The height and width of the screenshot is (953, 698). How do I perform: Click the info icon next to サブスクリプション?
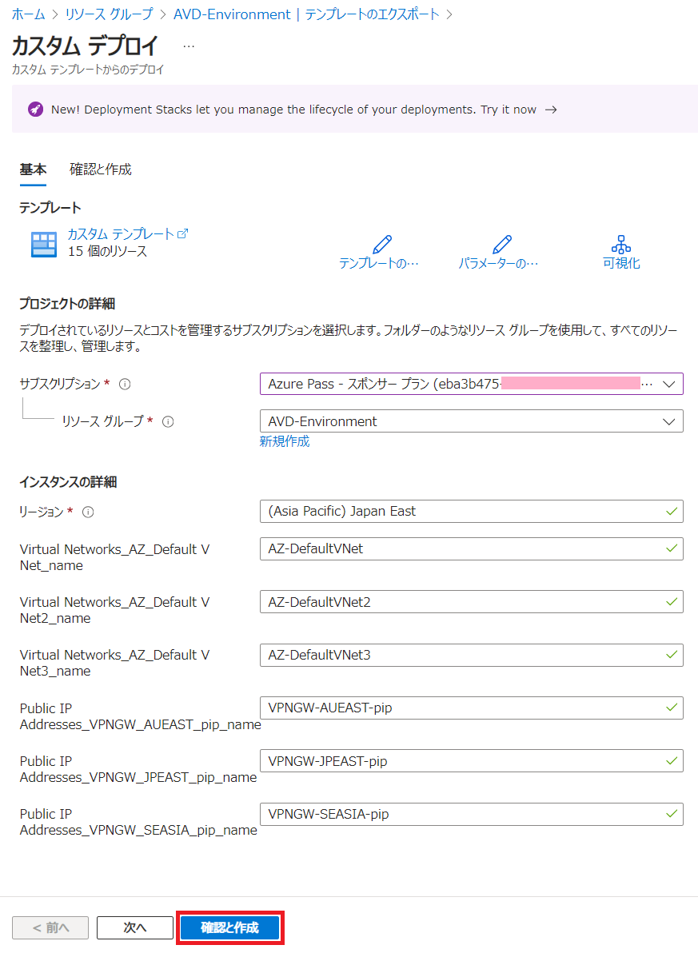tap(125, 384)
